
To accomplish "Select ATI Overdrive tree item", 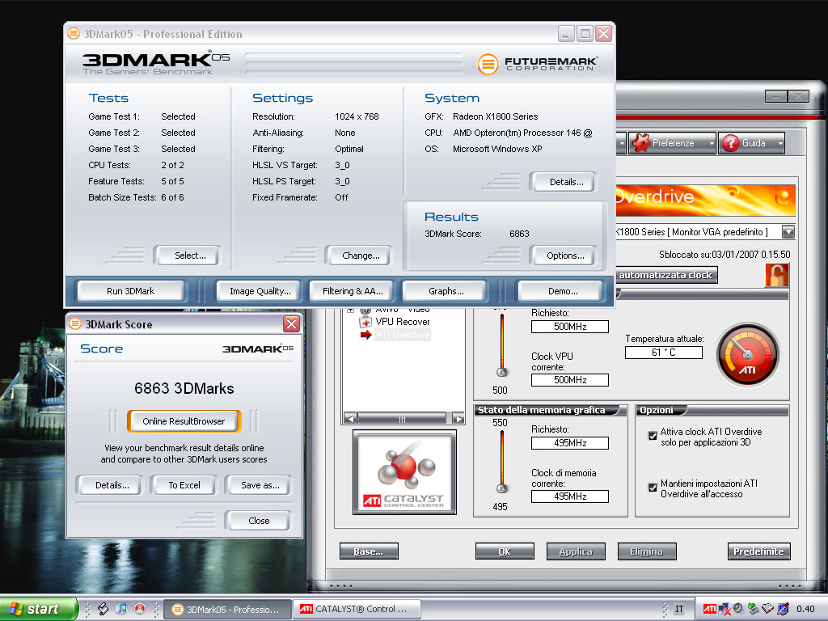I will pos(403,335).
